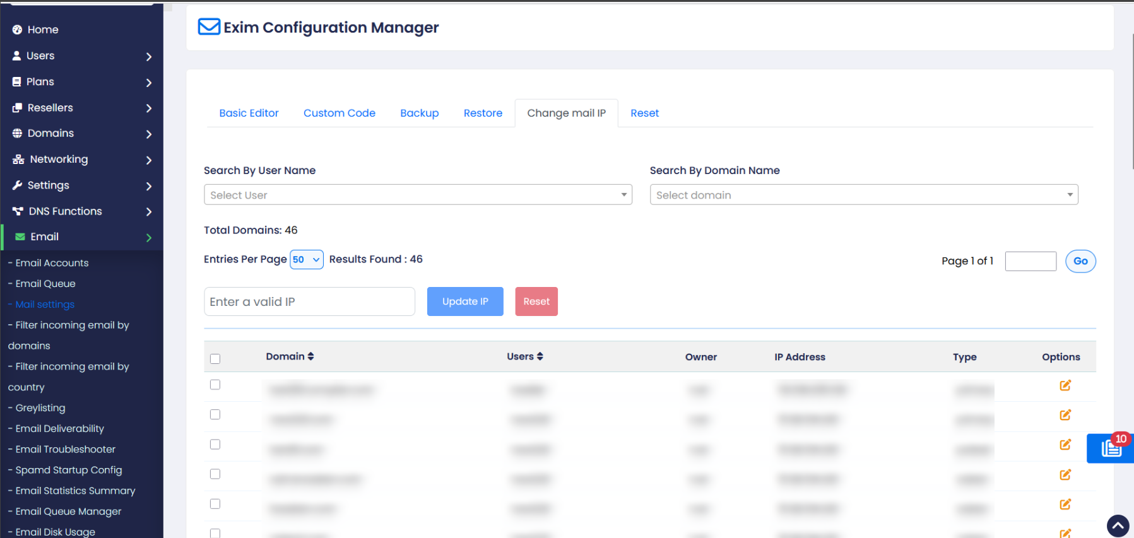Screen dimensions: 1134x538
Task: Click the edit icon in the first domain row
Action: [1065, 385]
